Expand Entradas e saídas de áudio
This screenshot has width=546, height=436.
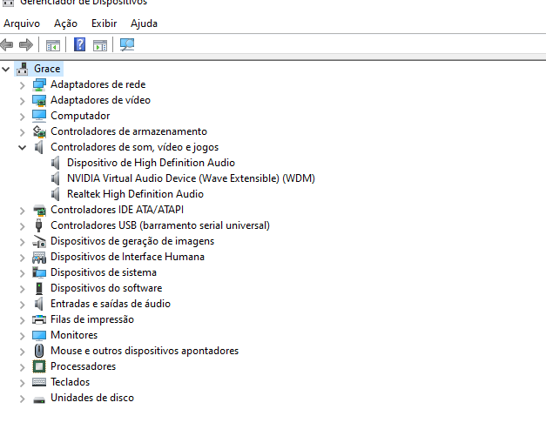click(23, 305)
